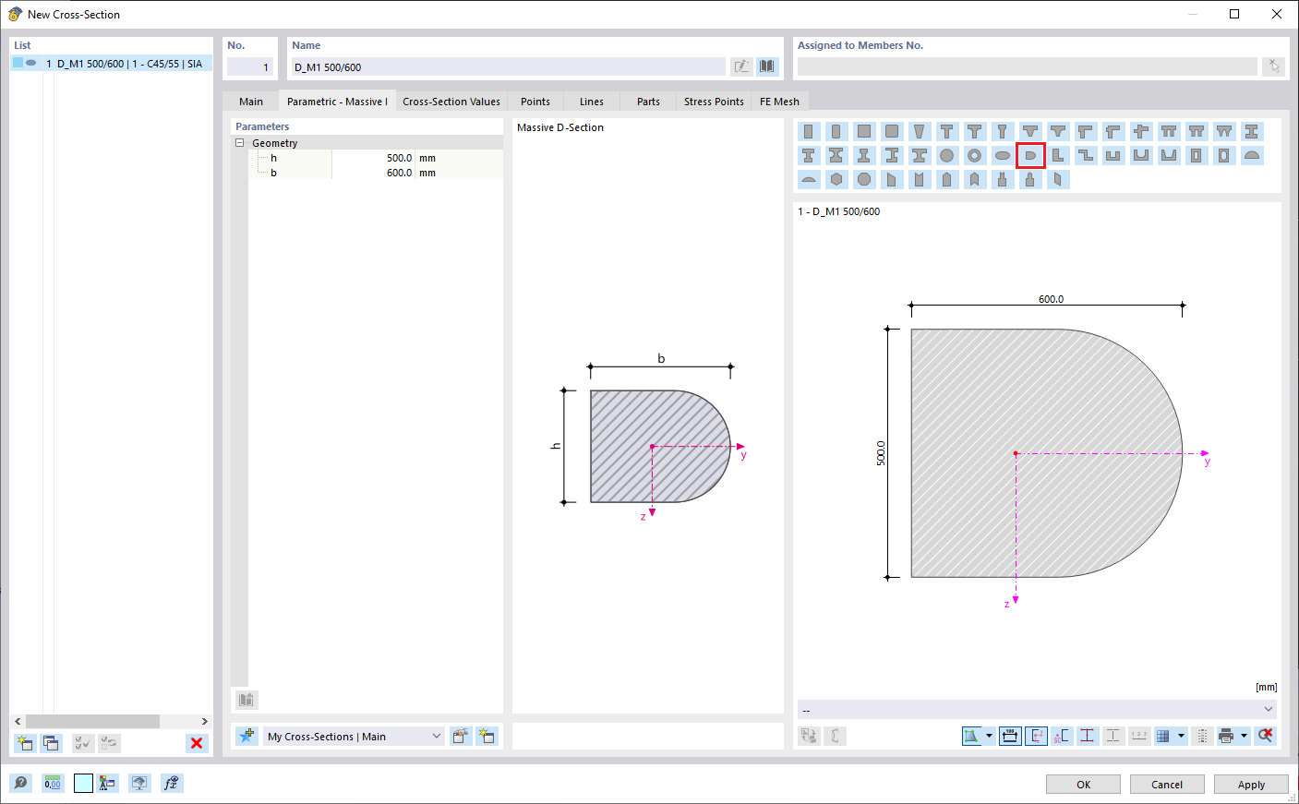Toggle dimension display in the graphic
1299x804 pixels.
click(x=1011, y=736)
